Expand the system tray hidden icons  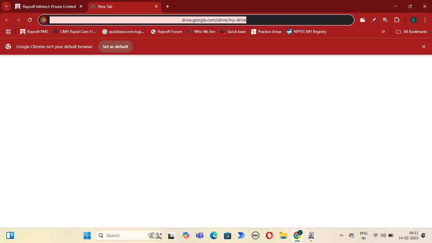341,235
